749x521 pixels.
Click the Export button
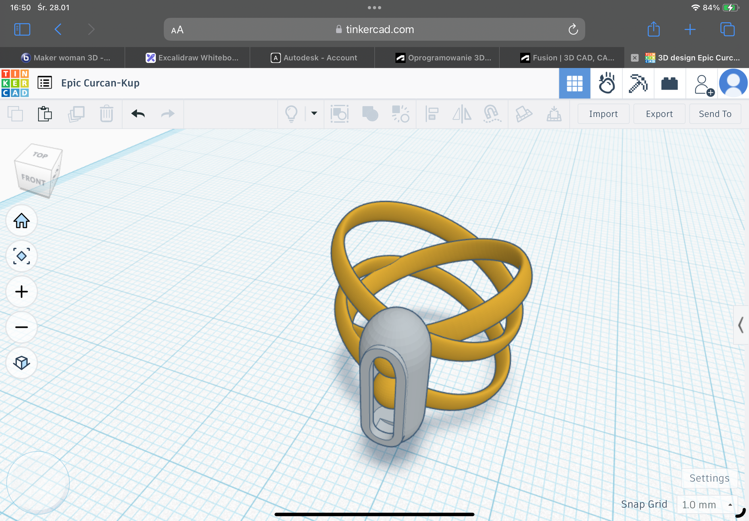click(x=659, y=114)
